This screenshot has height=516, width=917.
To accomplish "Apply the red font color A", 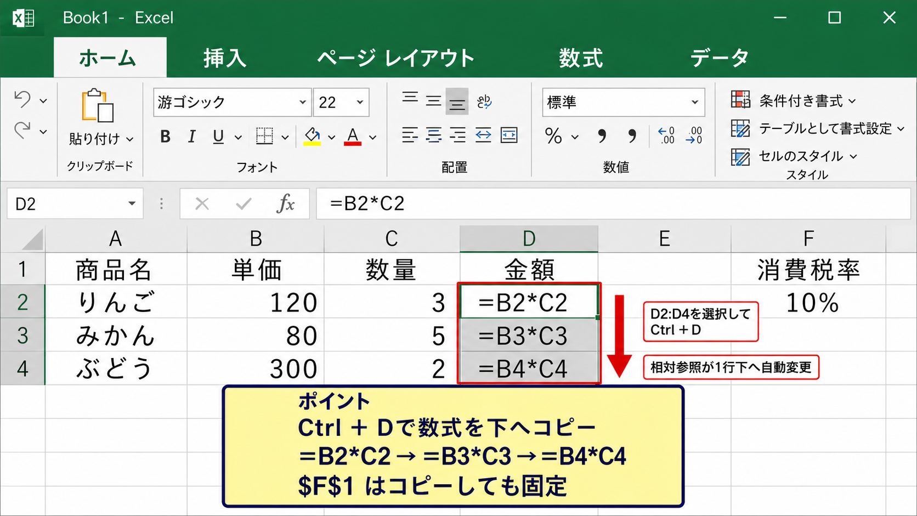I will [353, 136].
